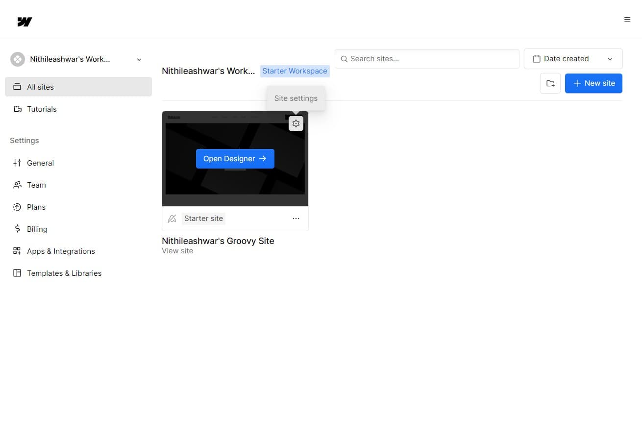Open site settings gear icon
The image size is (642, 438).
click(296, 123)
